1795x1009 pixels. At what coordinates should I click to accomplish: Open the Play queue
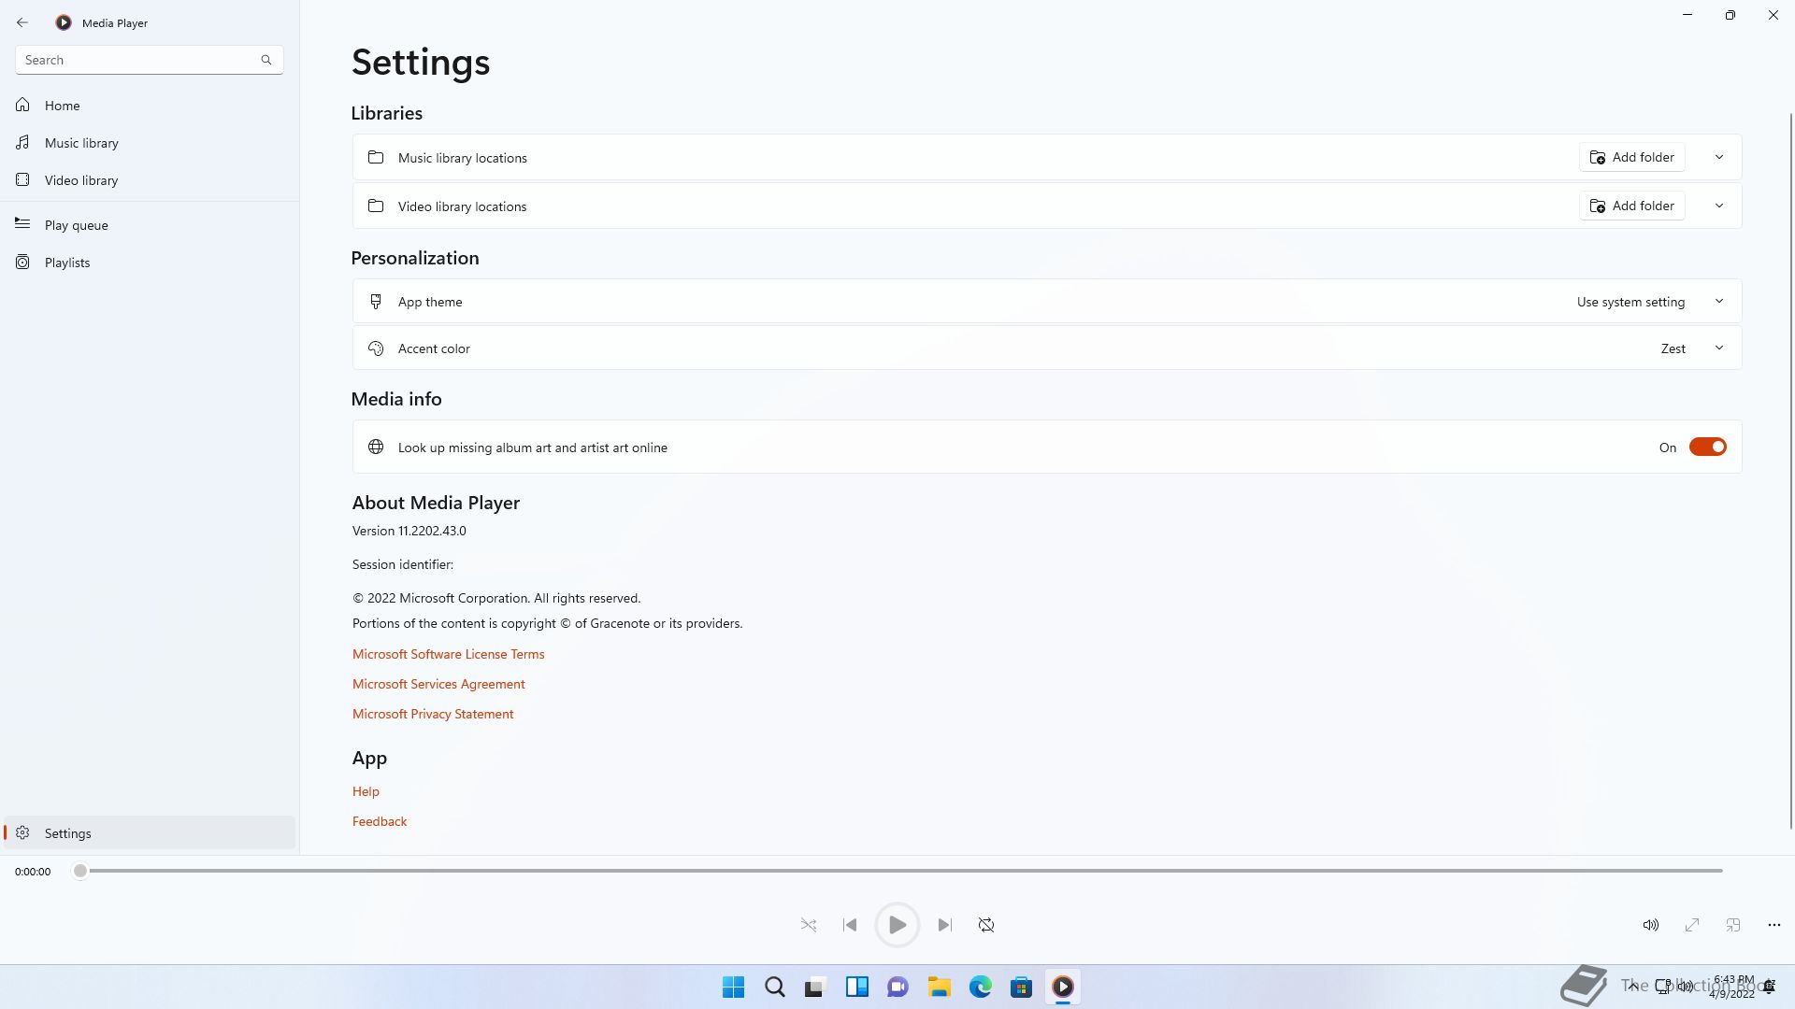pos(150,225)
